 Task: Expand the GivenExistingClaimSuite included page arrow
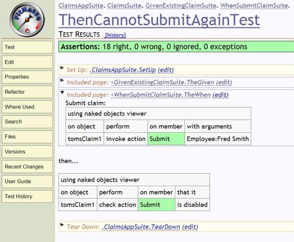point(62,82)
